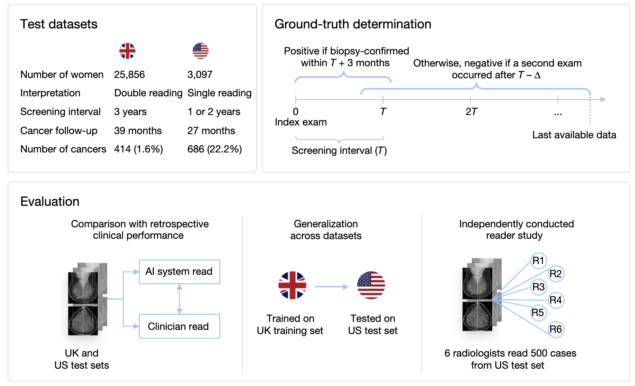The height and width of the screenshot is (386, 635).
Task: Click the 'Last available data' label
Action: tap(574, 135)
